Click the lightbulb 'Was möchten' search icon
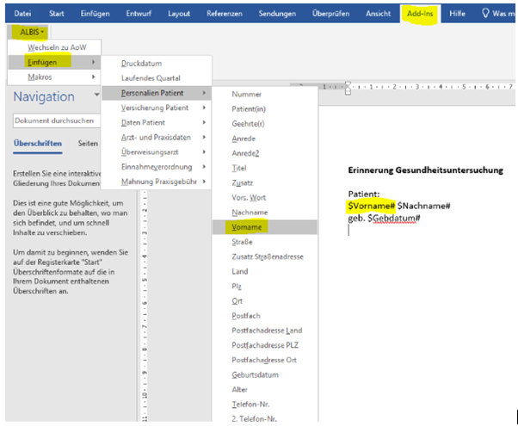 click(486, 14)
